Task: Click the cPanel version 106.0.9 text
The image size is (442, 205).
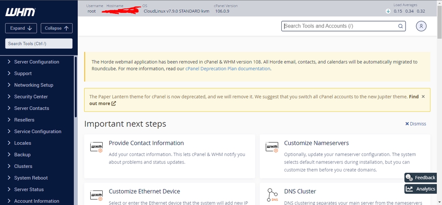Action: 222,11
